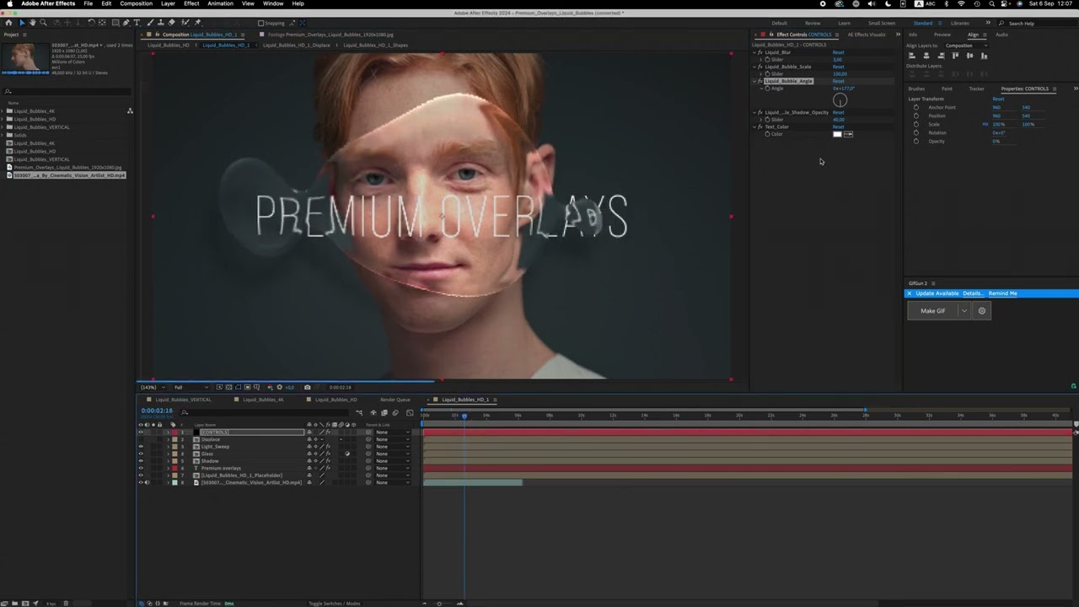Screen dimensions: 1079x607
Task: Toggle visibility of Liquid_Bubbles_HD_1_Placeholder layer
Action: 141,475
